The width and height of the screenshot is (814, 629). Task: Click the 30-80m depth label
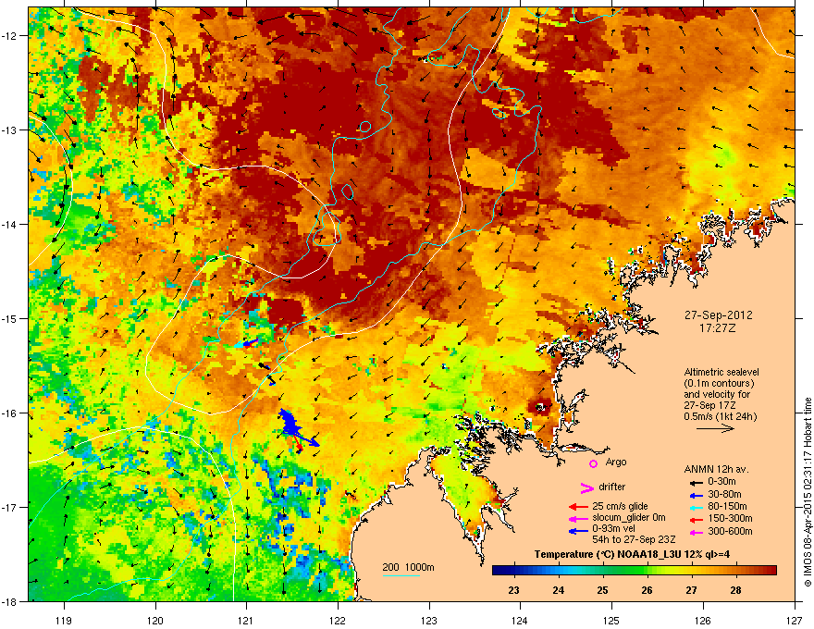724,495
